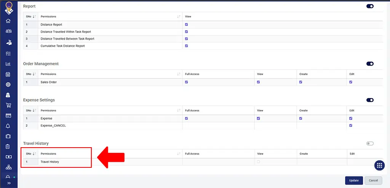Turn off the Order Management toggle
The image size is (390, 188).
click(x=370, y=64)
